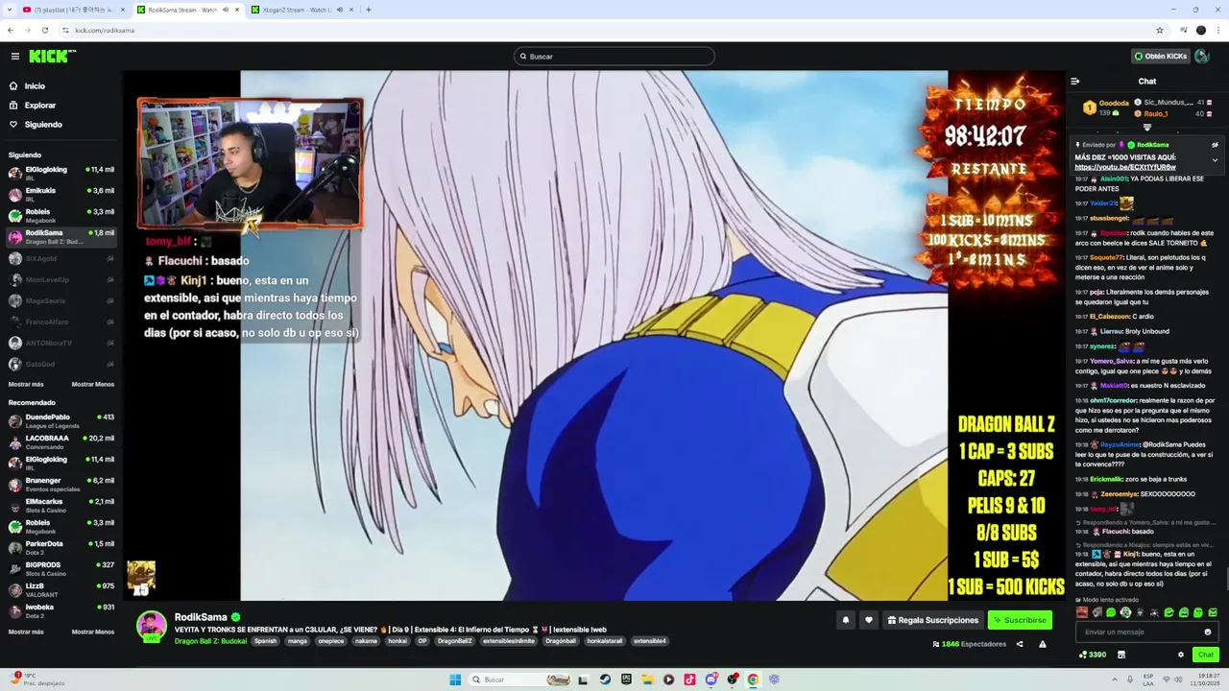
Task: Open Steam from taskbar
Action: [605, 679]
